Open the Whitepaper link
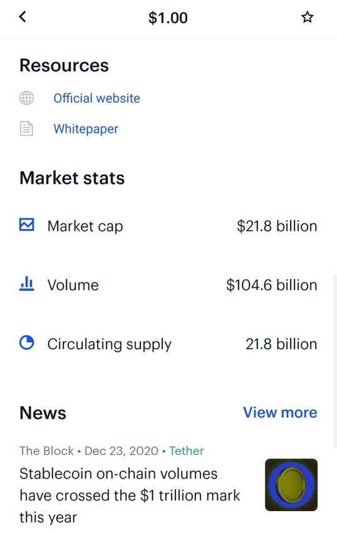 coord(86,129)
